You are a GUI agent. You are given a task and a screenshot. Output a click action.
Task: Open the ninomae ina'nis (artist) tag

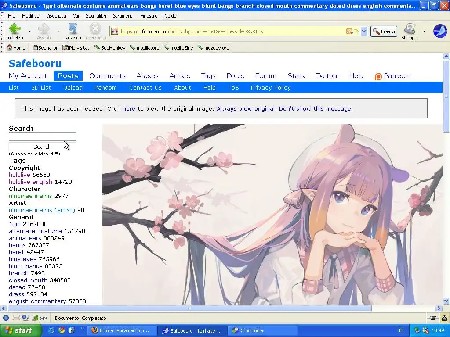point(42,210)
